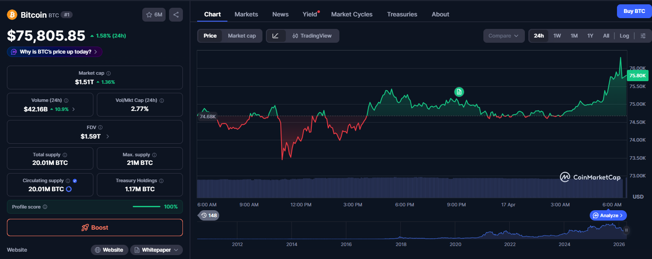Expand FDV details chevron
Screen dimensions: 652x259
[x=107, y=136]
